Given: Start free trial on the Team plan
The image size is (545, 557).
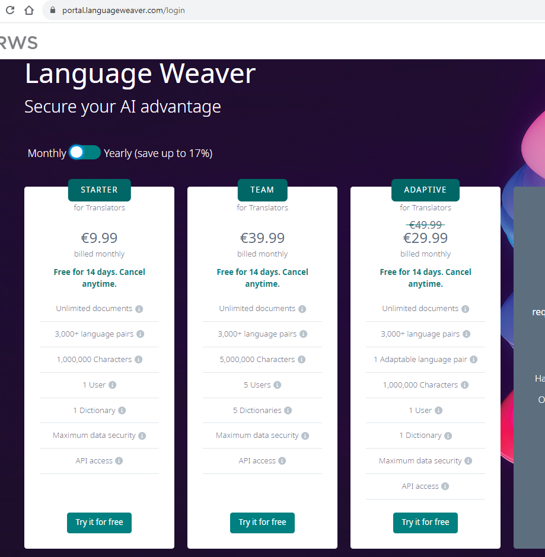Looking at the screenshot, I should pyautogui.click(x=262, y=523).
